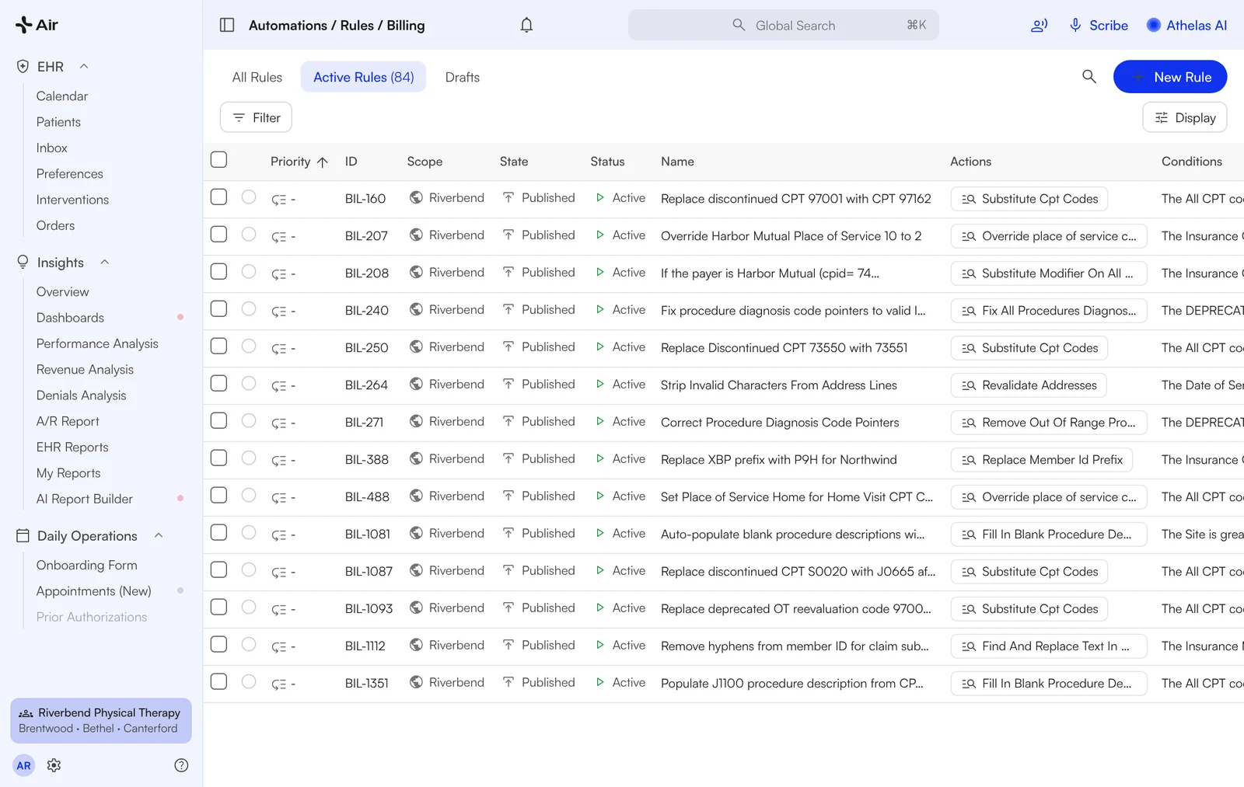The height and width of the screenshot is (787, 1244).
Task: Open rule ID BIL-1093
Action: point(369,608)
